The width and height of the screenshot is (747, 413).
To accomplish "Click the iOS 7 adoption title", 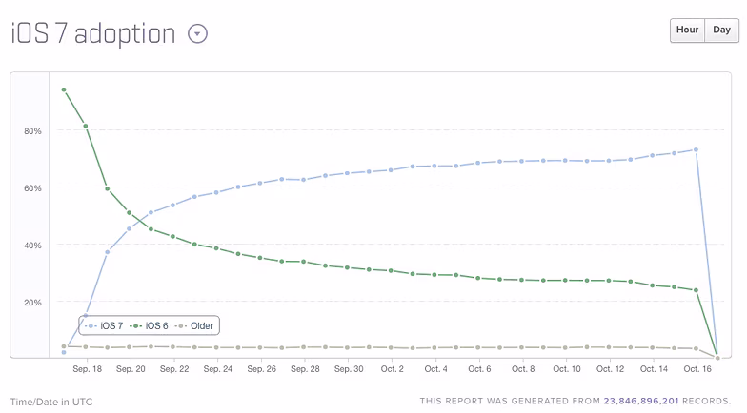I will (93, 34).
